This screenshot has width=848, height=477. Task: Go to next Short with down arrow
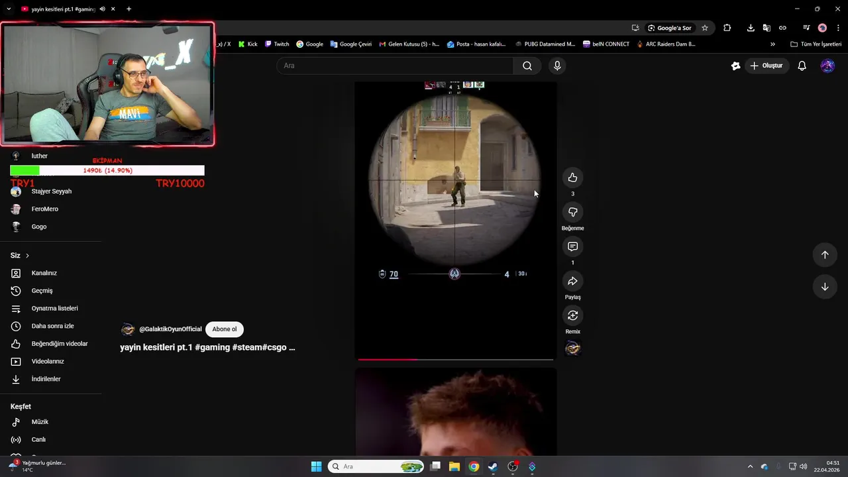tap(825, 287)
